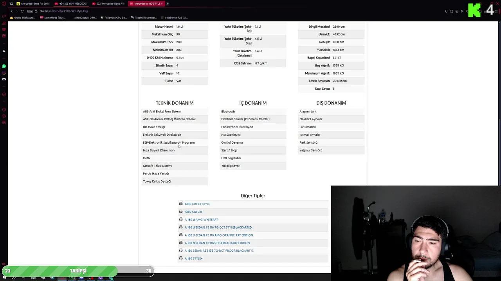Click car icon beside A180 CDI 1.5 STYLE
Image resolution: width=501 pixels, height=281 pixels.
coord(181,204)
